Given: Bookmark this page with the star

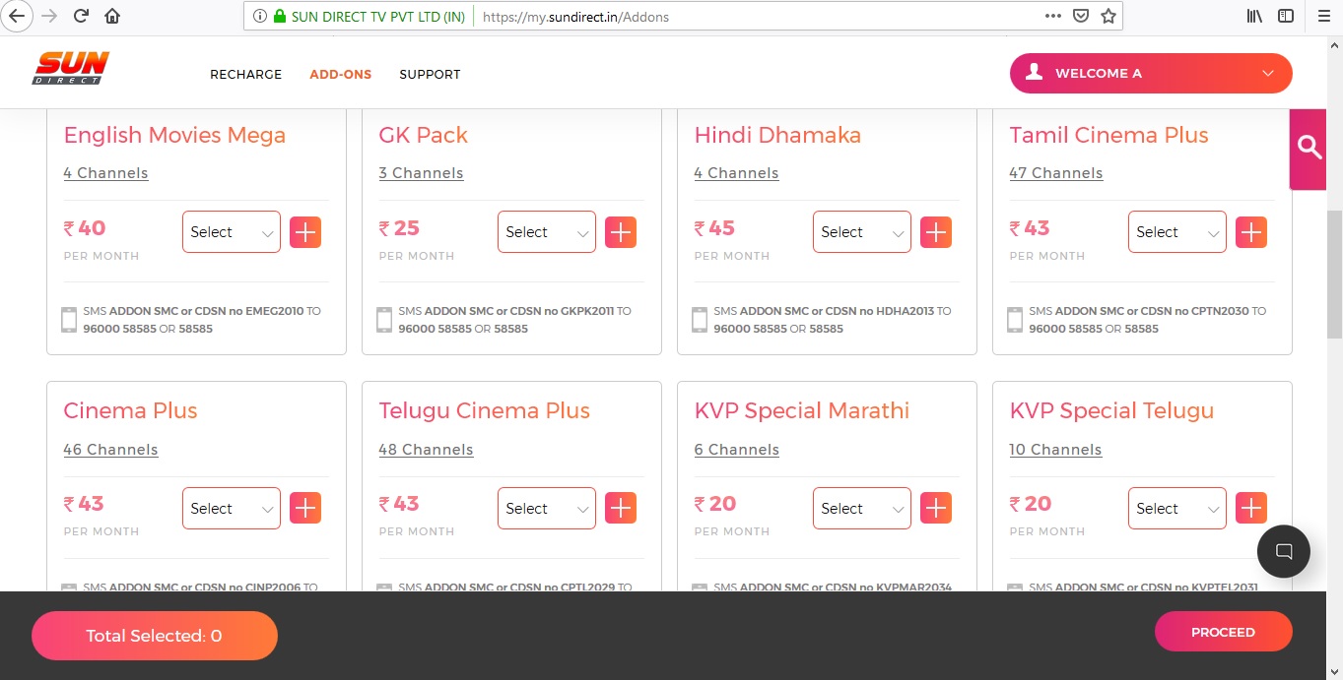Looking at the screenshot, I should [1108, 16].
